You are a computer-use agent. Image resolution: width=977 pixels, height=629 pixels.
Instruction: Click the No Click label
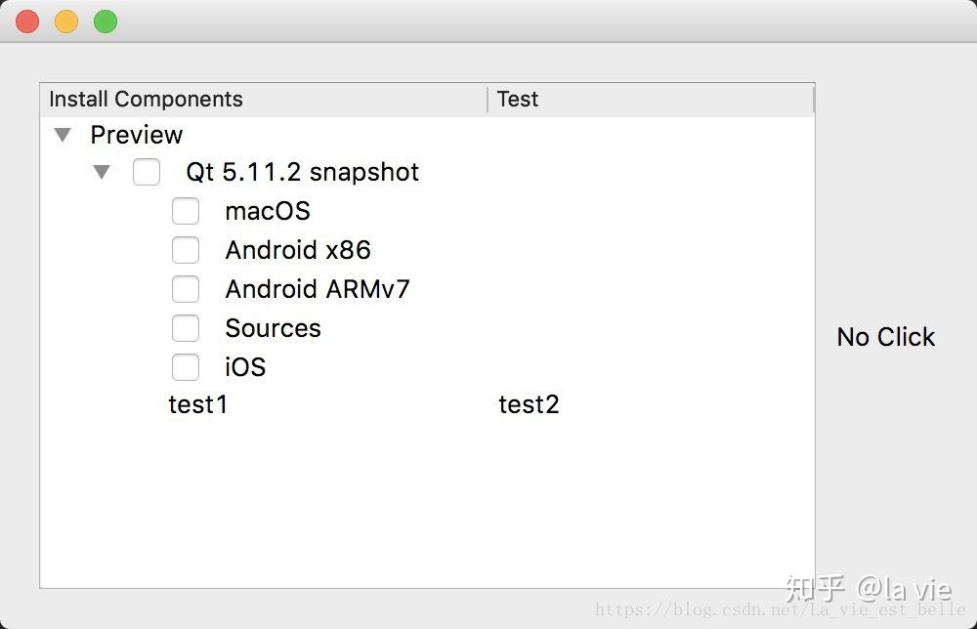point(886,337)
